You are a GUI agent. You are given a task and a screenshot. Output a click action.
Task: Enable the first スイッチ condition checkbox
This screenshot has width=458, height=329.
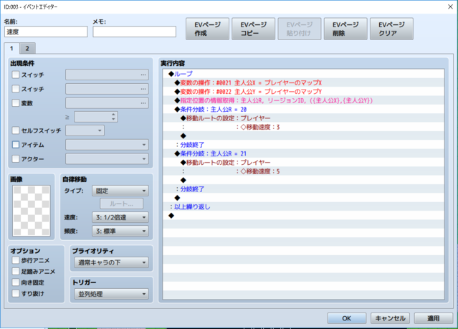coord(16,75)
